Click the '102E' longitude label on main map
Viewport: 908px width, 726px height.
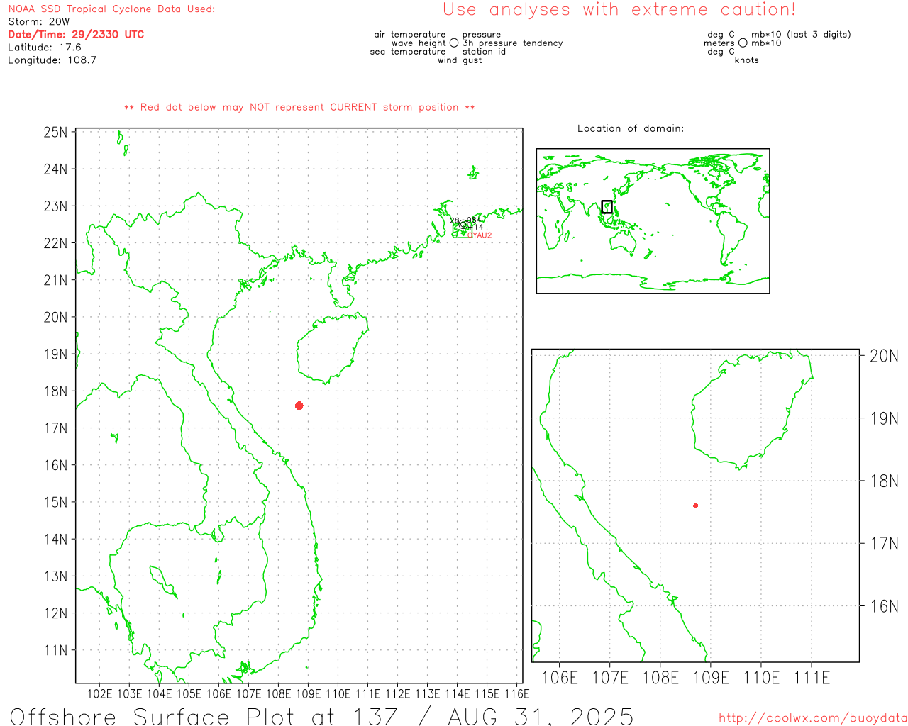point(99,693)
